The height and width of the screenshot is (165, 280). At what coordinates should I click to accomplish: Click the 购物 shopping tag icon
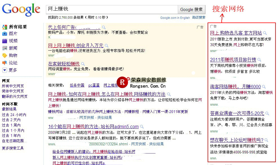[x=5, y=55]
